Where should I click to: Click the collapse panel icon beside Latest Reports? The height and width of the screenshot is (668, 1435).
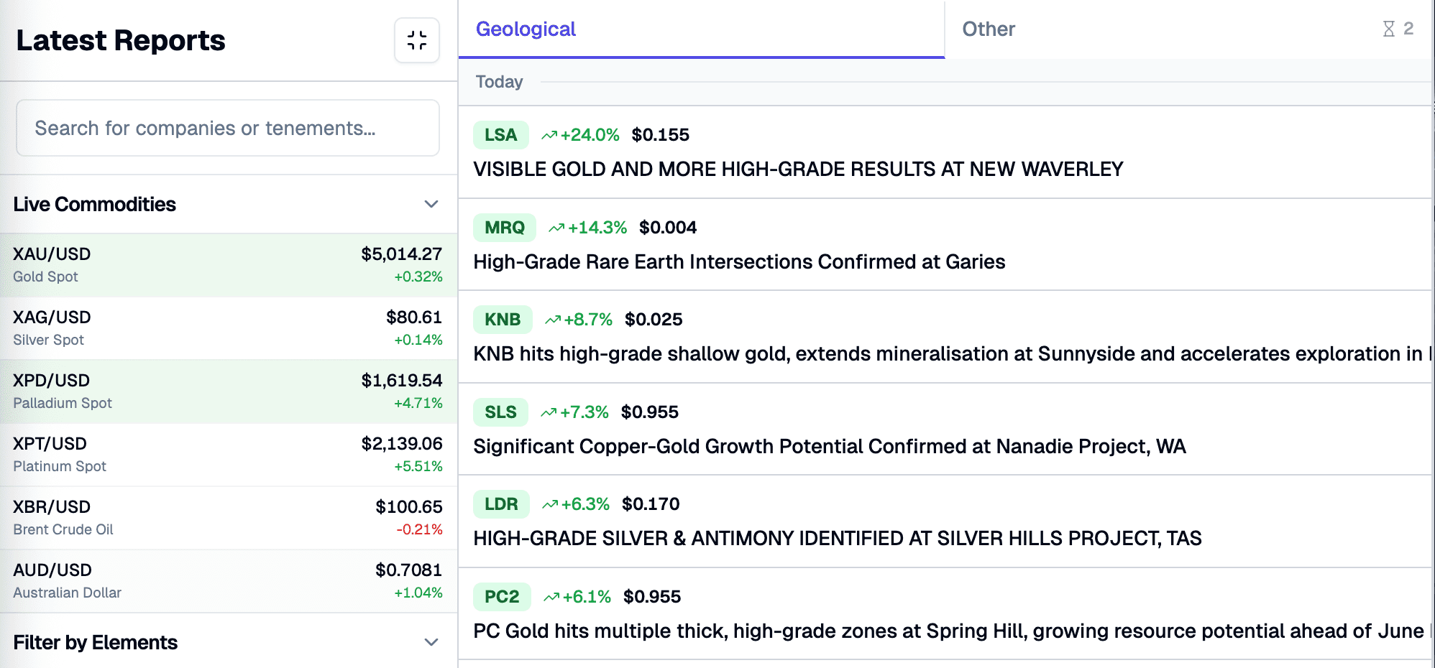[x=417, y=41]
